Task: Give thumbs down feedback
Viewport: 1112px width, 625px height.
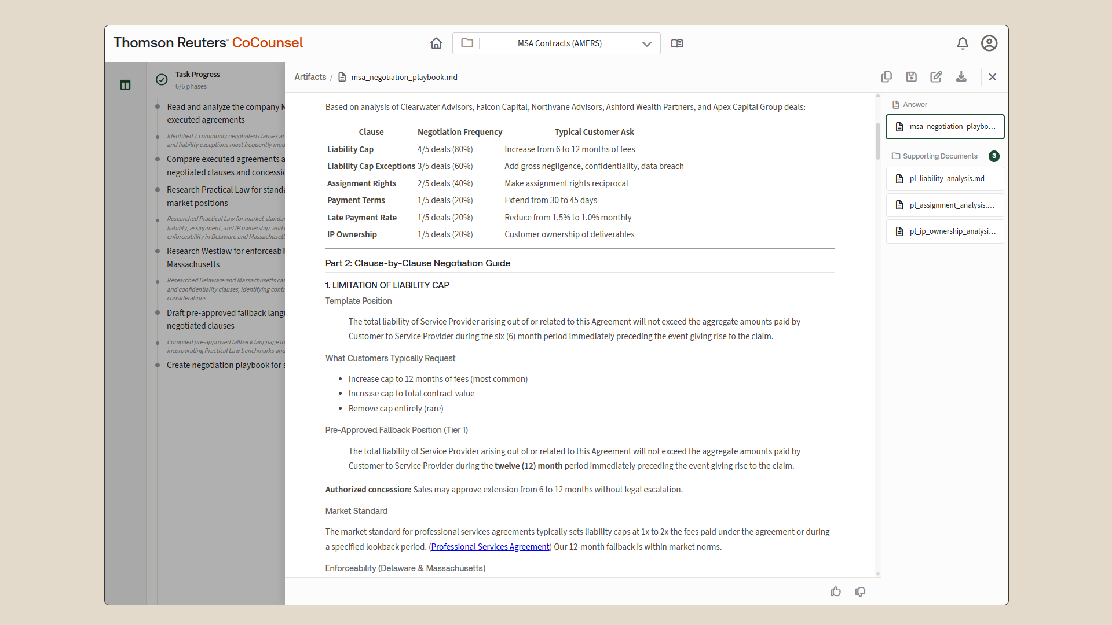Action: (x=860, y=591)
